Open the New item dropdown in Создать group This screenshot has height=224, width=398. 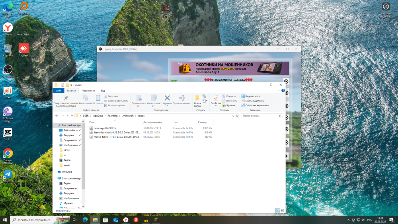[205, 96]
